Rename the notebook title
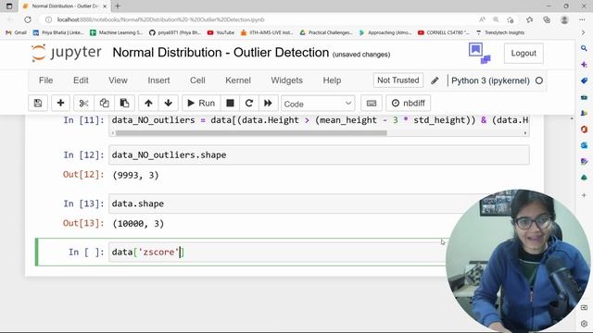 coord(221,53)
